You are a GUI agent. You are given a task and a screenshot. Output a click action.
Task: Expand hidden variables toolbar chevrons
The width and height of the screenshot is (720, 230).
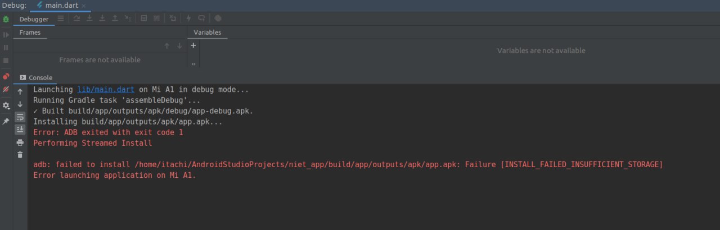[193, 64]
